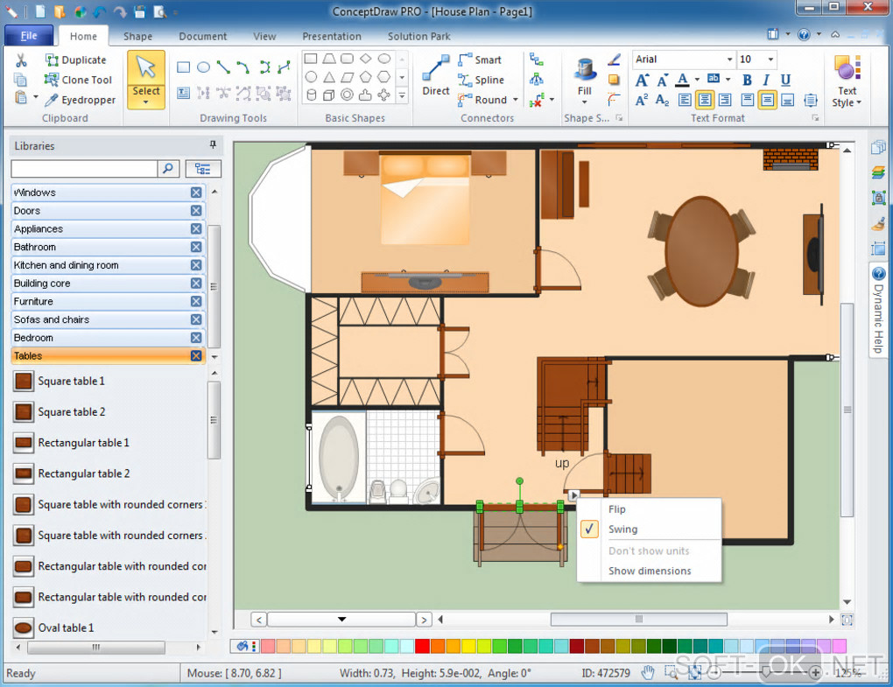Toggle middle vertical text alignment

767,100
